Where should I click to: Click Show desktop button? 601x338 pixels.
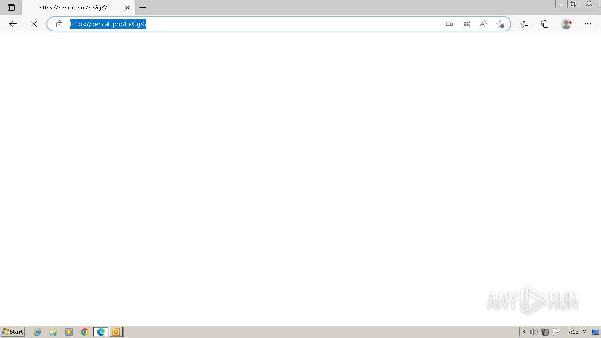[595, 332]
